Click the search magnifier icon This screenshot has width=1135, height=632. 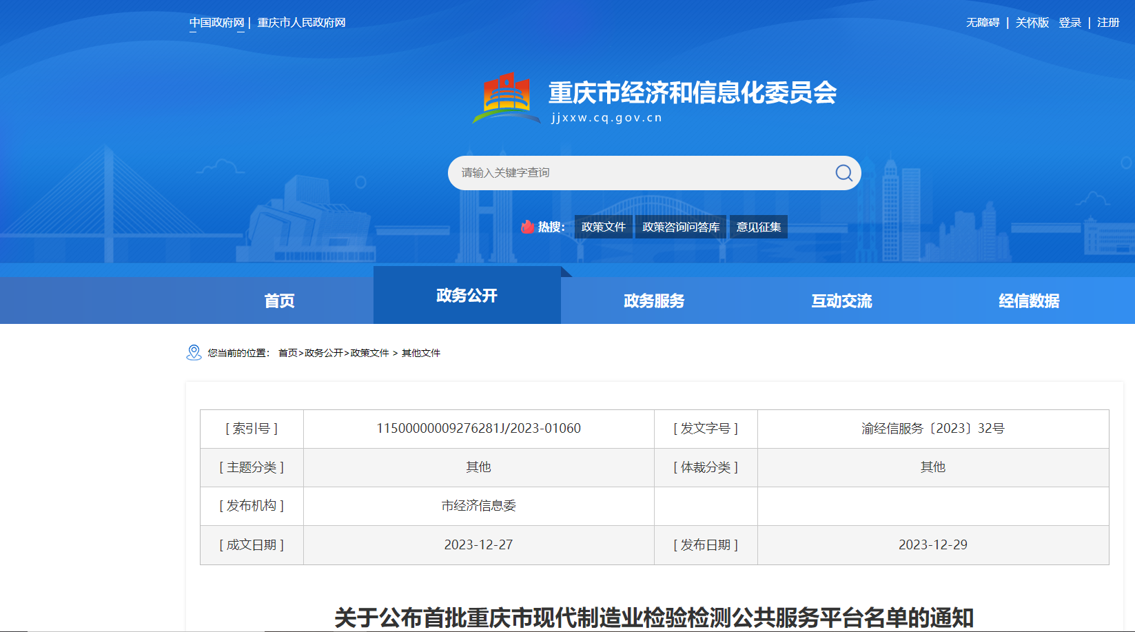[x=843, y=173]
